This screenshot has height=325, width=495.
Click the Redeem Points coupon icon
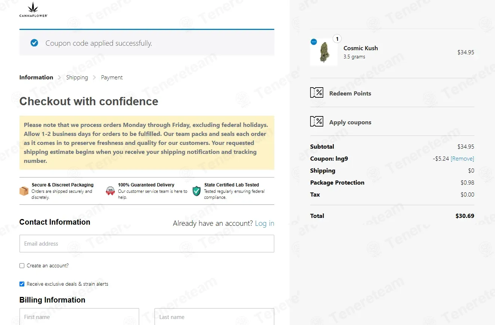tap(317, 92)
